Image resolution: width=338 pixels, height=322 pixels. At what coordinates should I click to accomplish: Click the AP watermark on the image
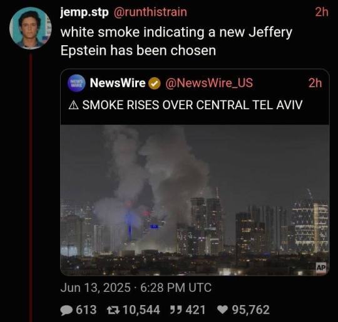pyautogui.click(x=321, y=268)
